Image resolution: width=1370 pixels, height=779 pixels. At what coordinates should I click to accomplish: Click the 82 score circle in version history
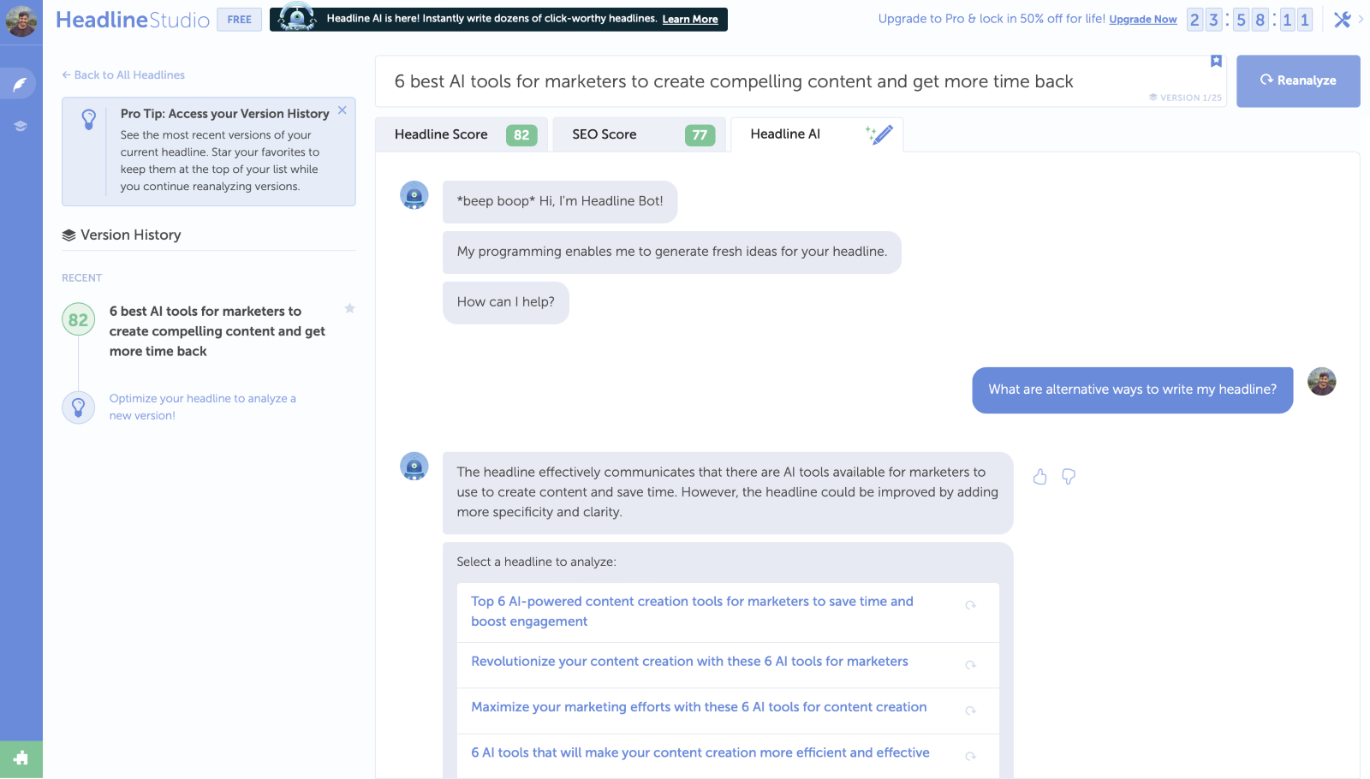[x=78, y=320]
